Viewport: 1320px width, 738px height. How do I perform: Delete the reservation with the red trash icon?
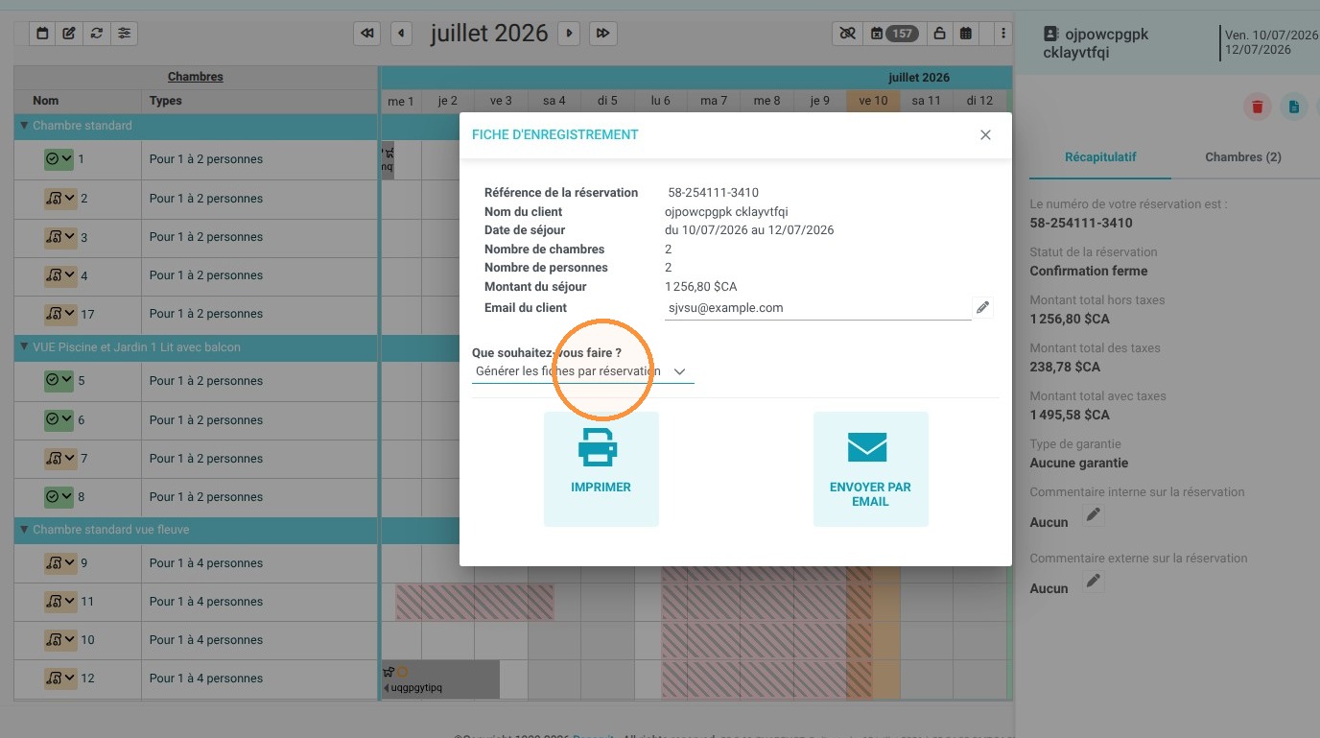tap(1258, 107)
